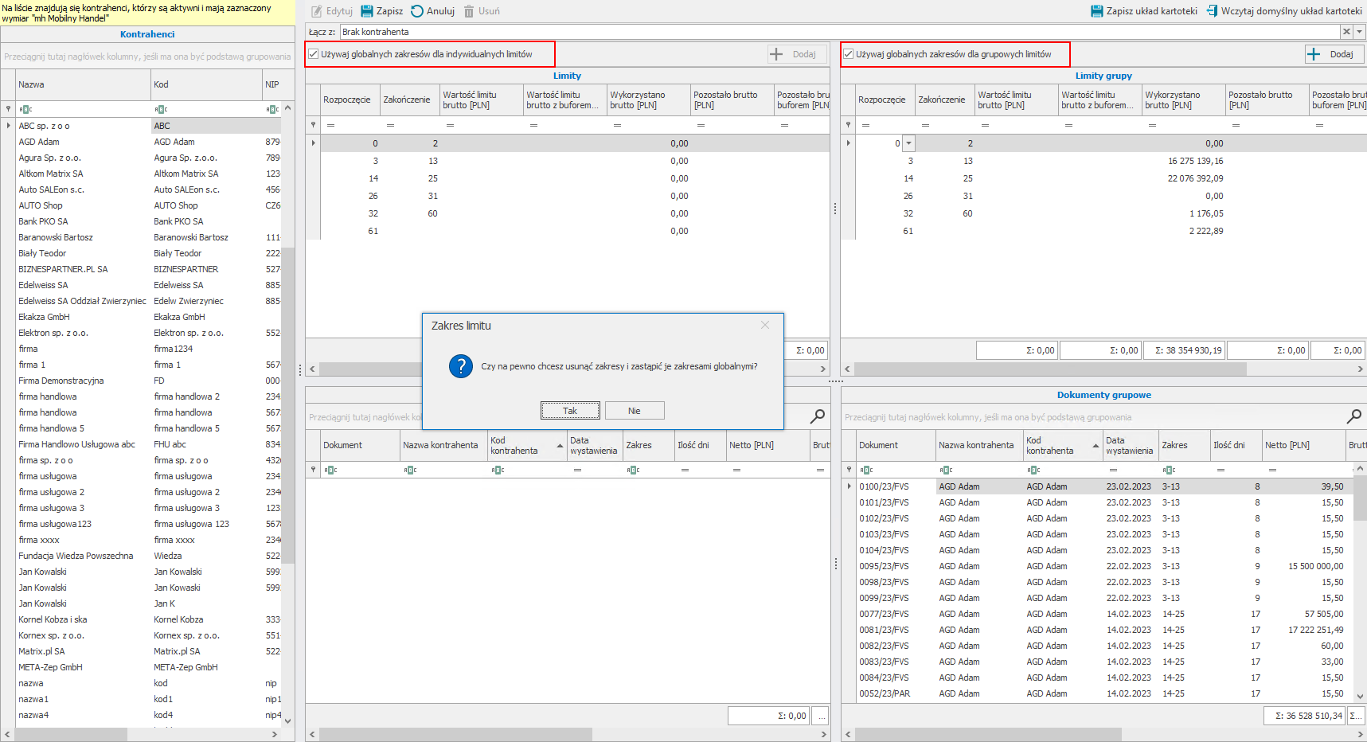Click the Anuluj undo icon
Image resolution: width=1367 pixels, height=742 pixels.
[x=417, y=11]
